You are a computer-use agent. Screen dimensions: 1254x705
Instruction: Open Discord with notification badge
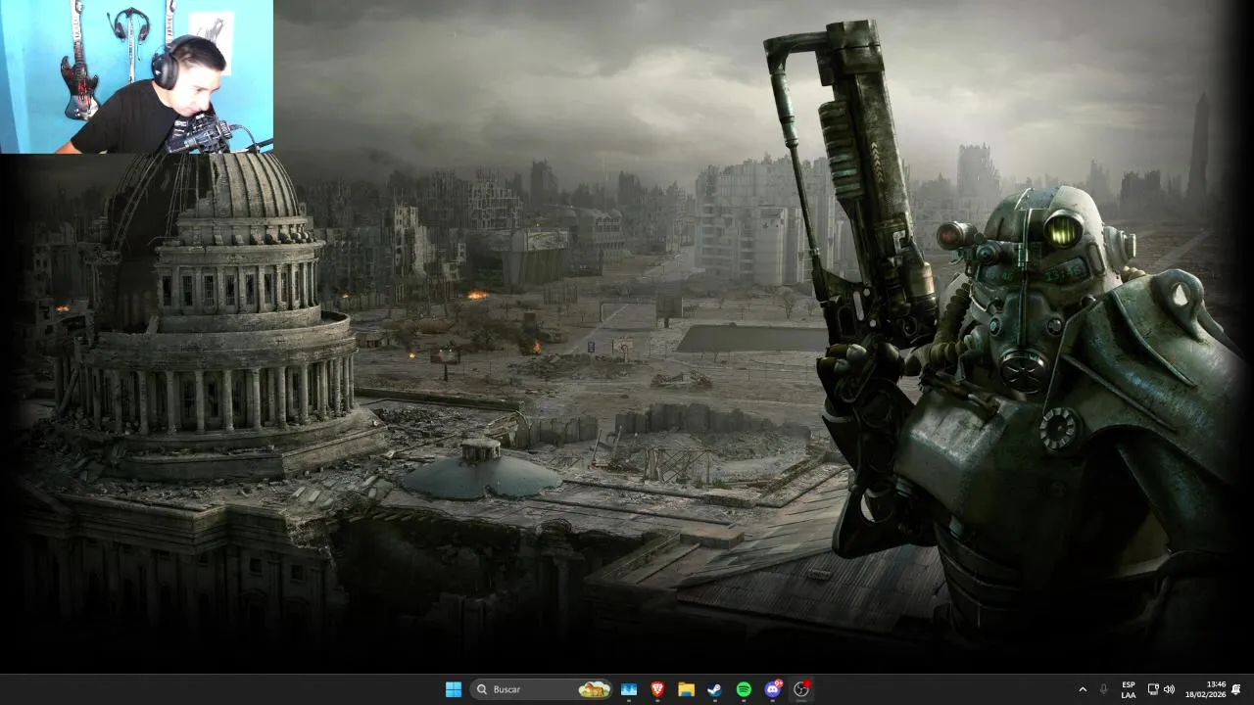(x=773, y=689)
